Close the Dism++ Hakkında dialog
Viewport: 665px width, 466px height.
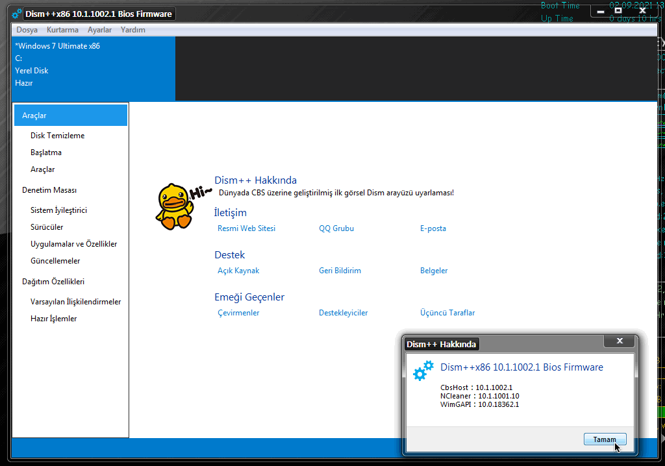[x=620, y=341]
